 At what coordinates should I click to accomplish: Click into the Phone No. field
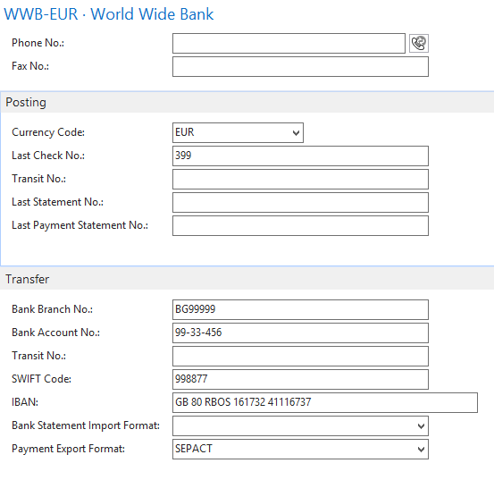(289, 43)
